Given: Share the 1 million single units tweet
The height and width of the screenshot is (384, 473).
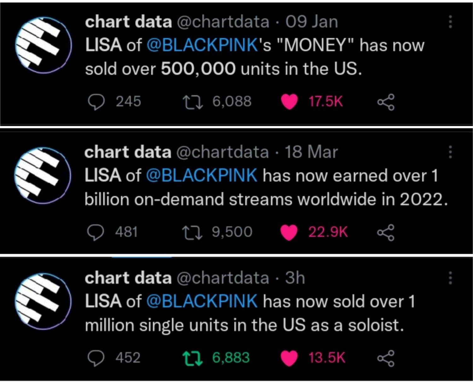Looking at the screenshot, I should tap(386, 358).
